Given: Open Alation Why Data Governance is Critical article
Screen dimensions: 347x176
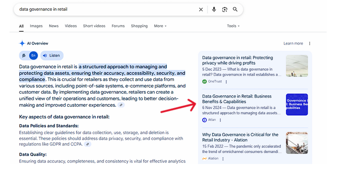Looking at the screenshot, I should point(240,137).
